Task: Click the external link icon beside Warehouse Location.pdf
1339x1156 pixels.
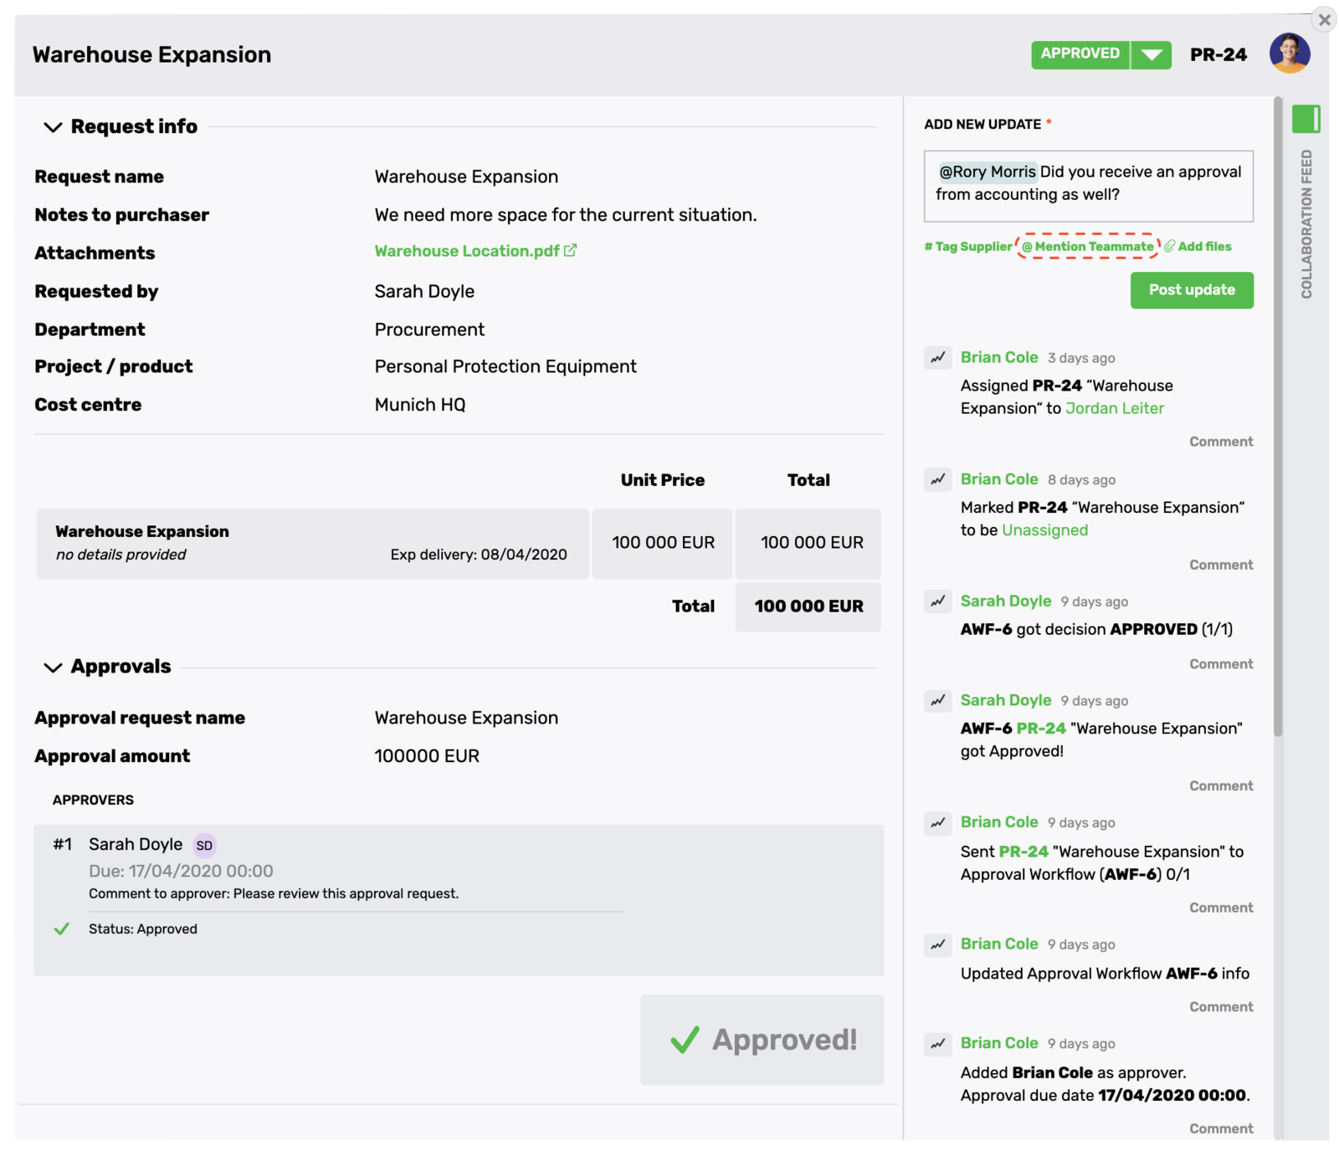Action: pyautogui.click(x=571, y=250)
